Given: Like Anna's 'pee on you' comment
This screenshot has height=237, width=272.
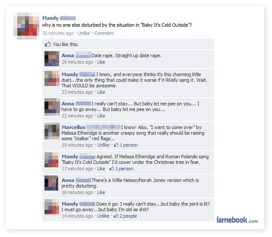Looking at the screenshot, I should point(101,116).
